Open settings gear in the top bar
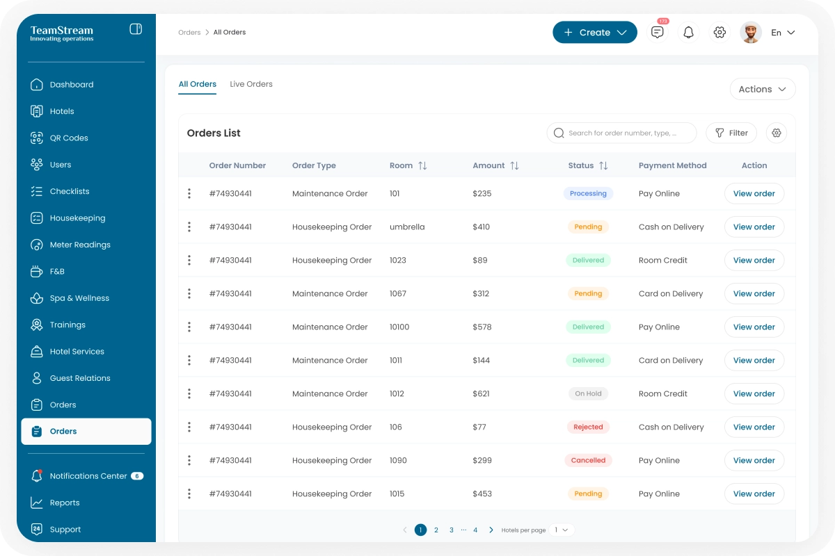Screen dimensions: 835x556 point(719,33)
